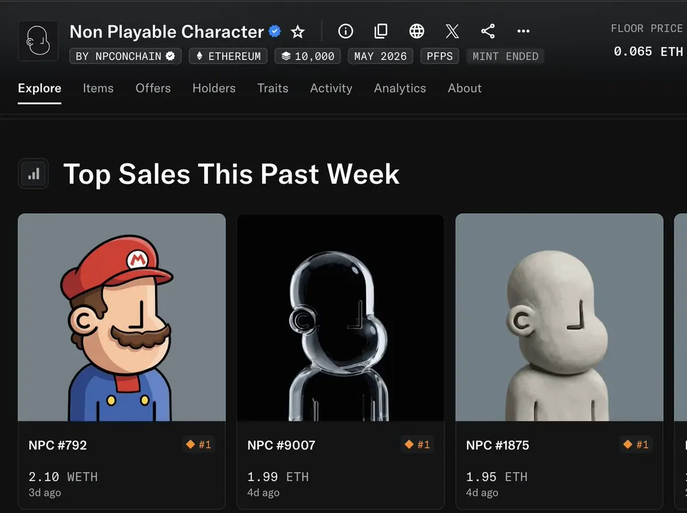Open the Mario-style NPC #792 image

coord(122,317)
